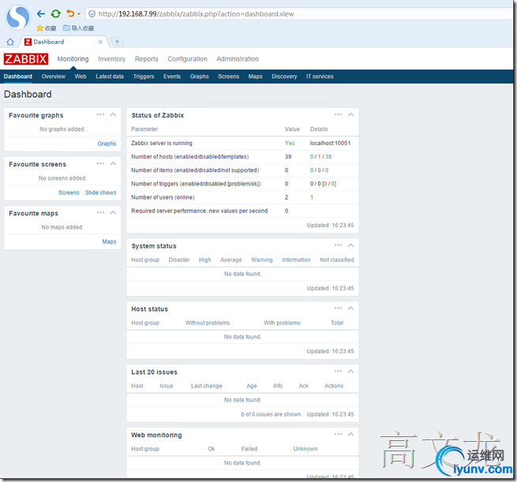Viewport: 517px width, 482px height.
Task: Click the URL address field
Action: click(x=297, y=14)
